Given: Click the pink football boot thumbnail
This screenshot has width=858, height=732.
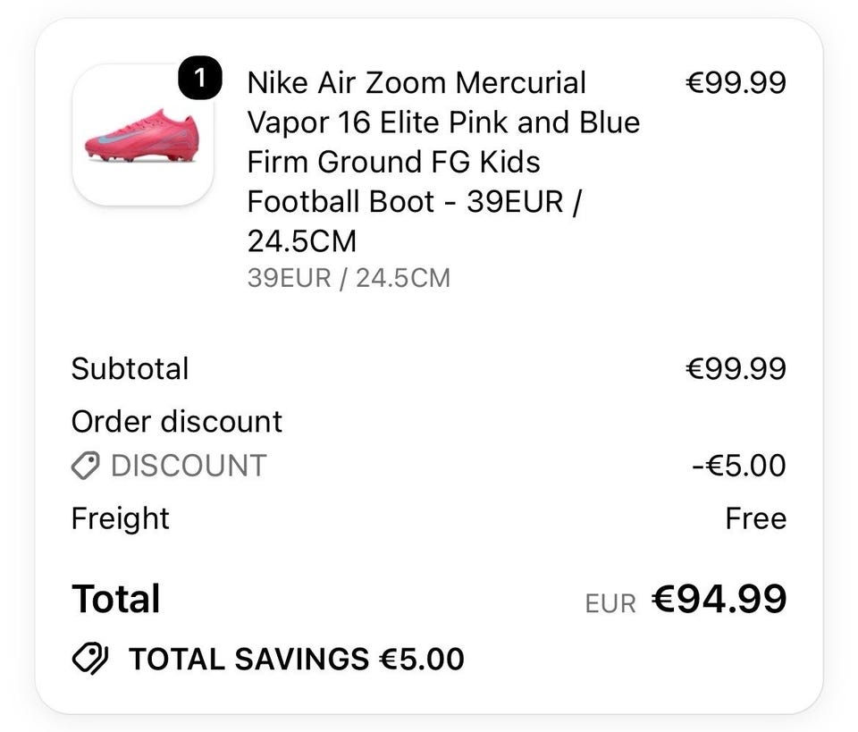Looking at the screenshot, I should tap(143, 135).
